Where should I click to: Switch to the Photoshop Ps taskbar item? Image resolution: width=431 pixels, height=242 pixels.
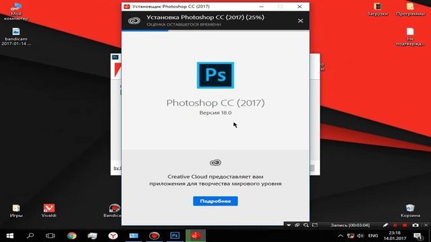175,236
